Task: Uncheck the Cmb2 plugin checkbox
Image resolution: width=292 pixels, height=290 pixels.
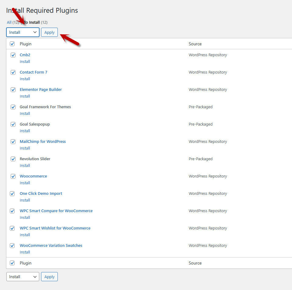Action: point(13,55)
